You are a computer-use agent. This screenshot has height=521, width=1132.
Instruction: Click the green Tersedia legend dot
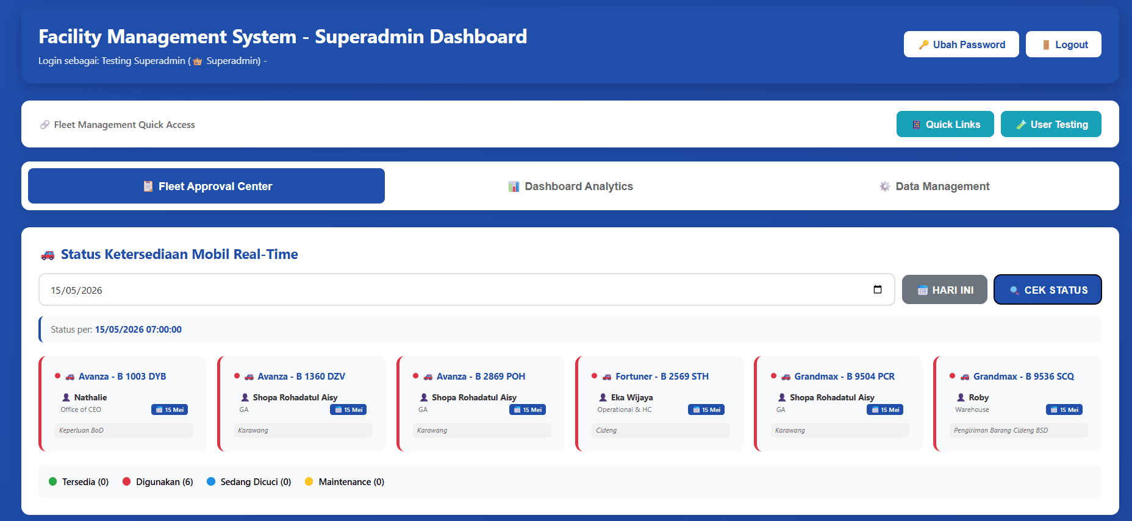click(x=52, y=481)
